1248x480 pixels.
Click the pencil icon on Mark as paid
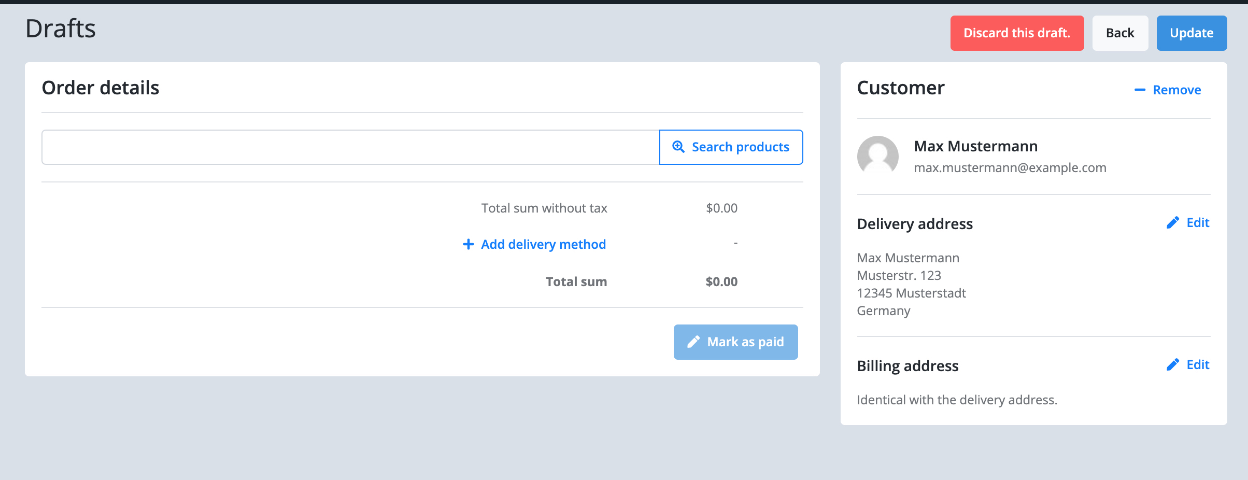693,342
